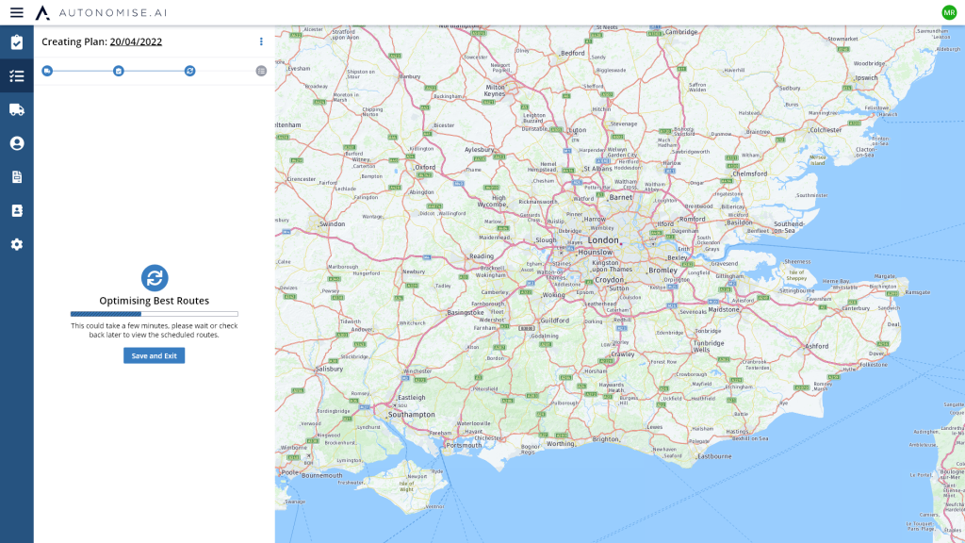Select the optimise sync step in stepper
This screenshot has height=543, width=965.
[189, 71]
